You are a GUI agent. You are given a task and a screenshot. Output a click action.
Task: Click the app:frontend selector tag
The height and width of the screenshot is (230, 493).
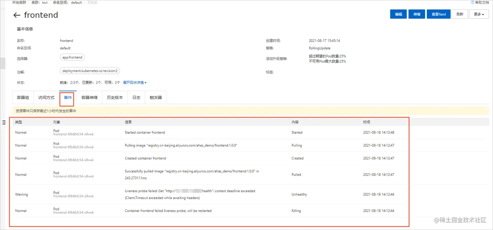[x=72, y=57]
